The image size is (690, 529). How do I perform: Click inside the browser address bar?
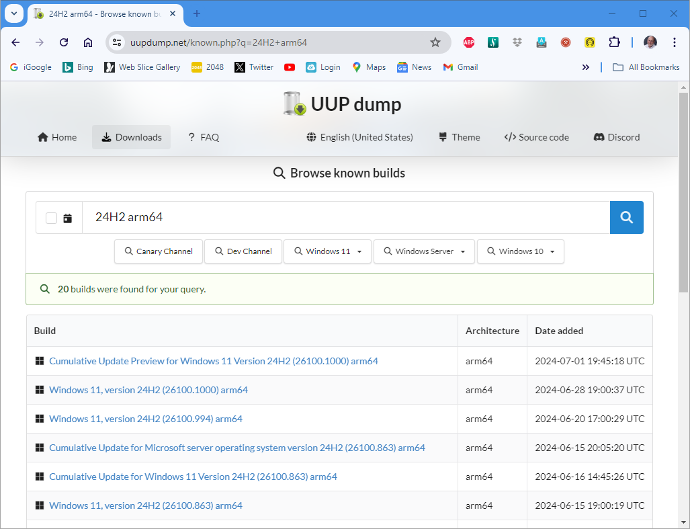coord(269,42)
